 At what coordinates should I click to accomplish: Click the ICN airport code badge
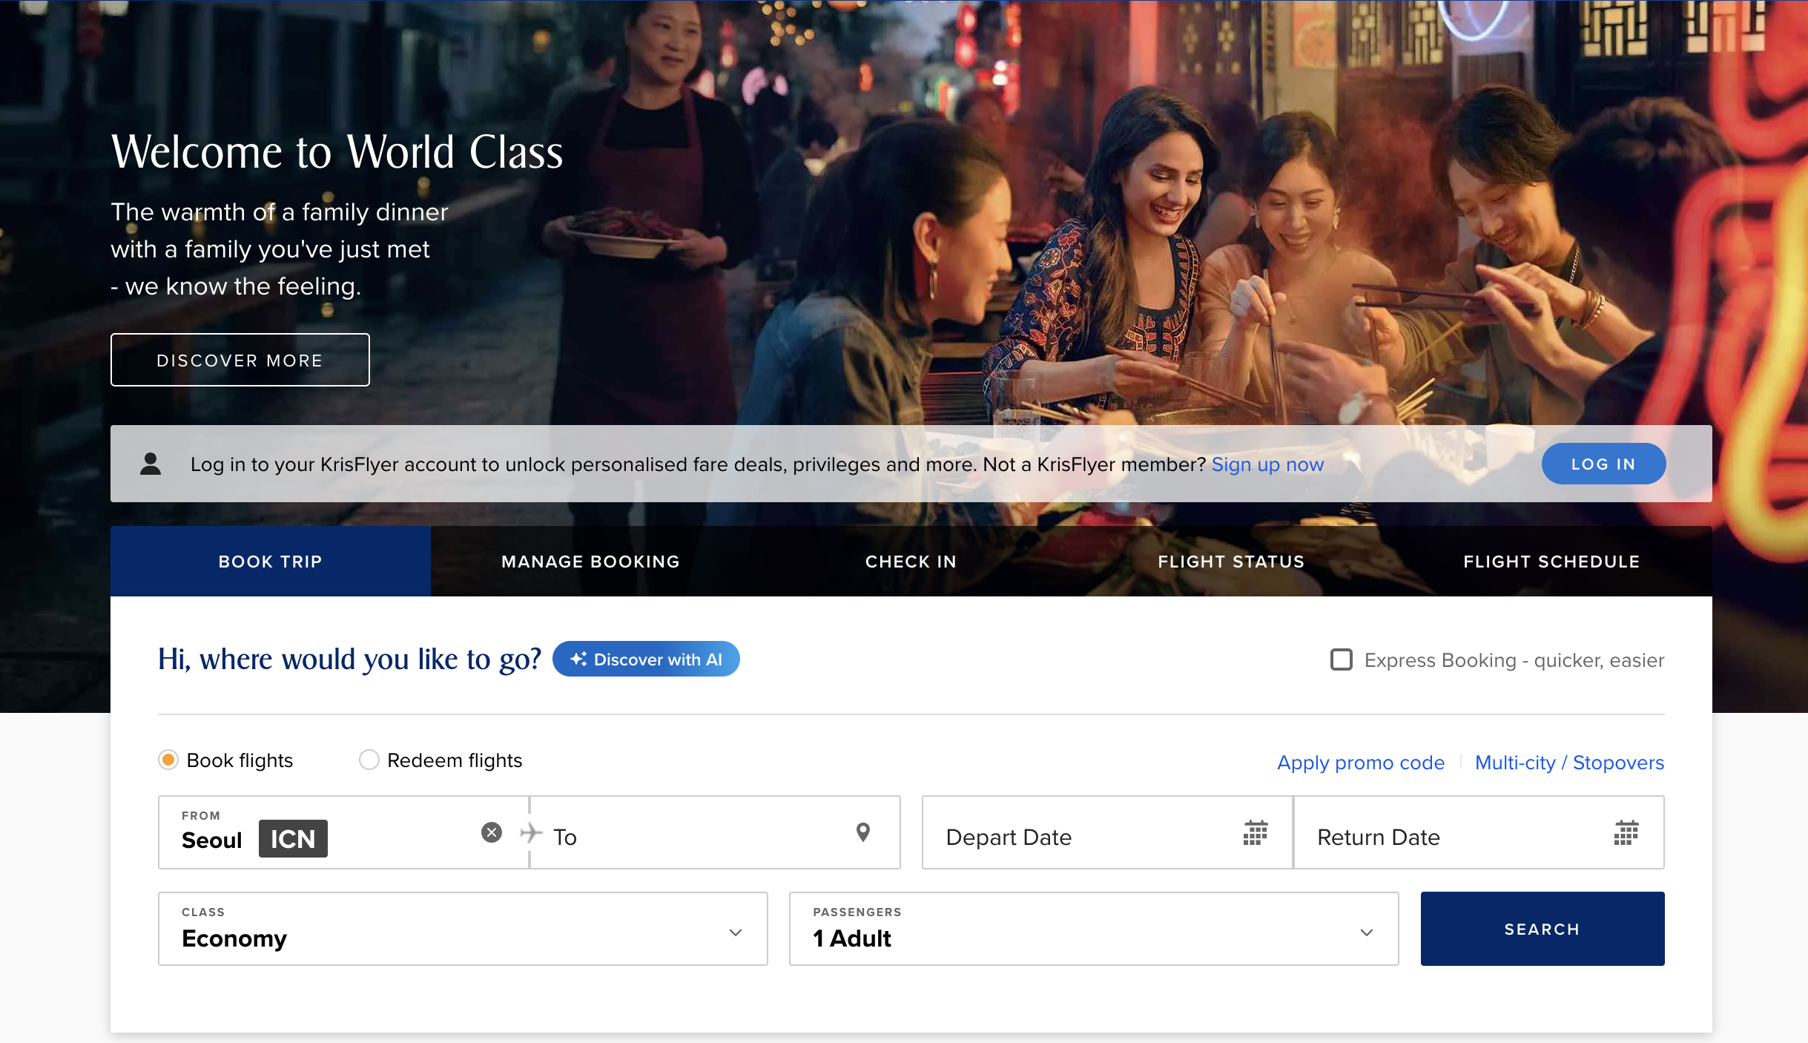(293, 839)
